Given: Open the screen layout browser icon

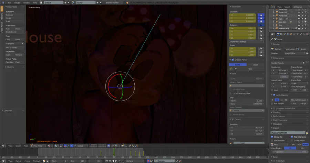Looking at the screenshot, I should pyautogui.click(x=41, y=2).
